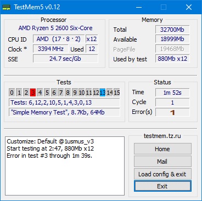Select test box number 10

[82, 93]
